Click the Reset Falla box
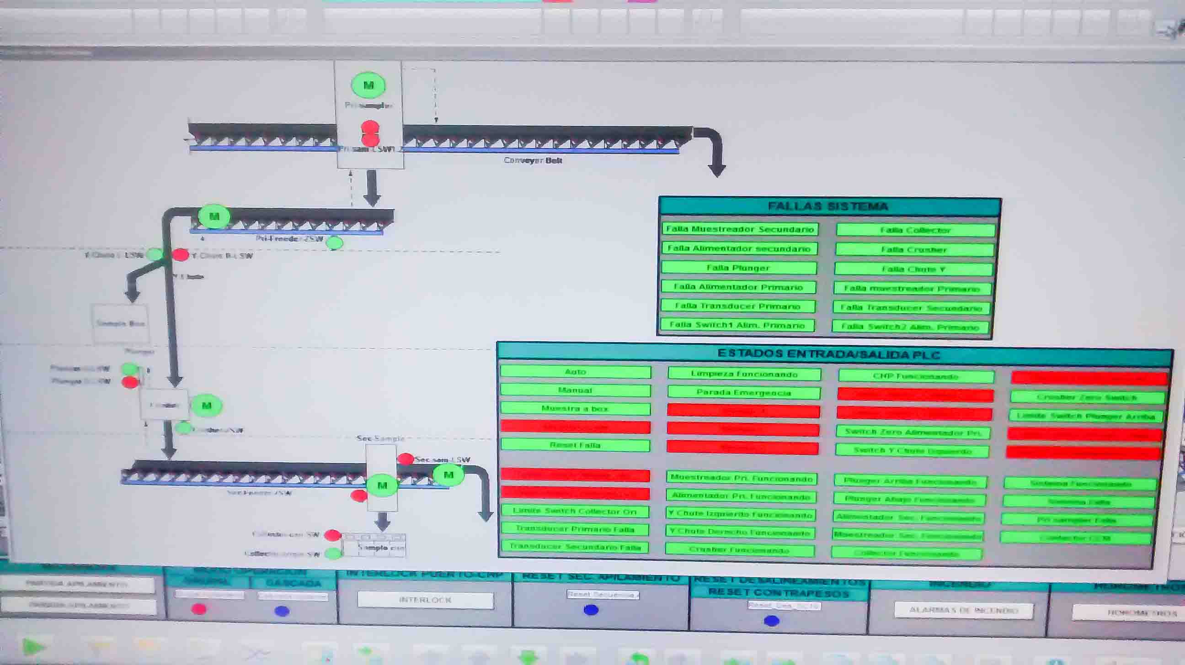 point(575,445)
